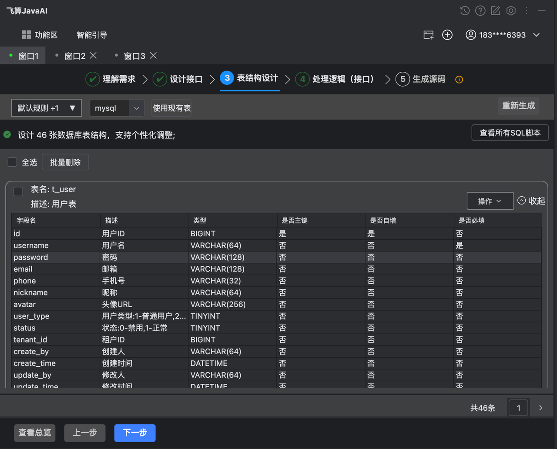Image resolution: width=557 pixels, height=449 pixels.
Task: Click the new window panel icon
Action: [429, 35]
